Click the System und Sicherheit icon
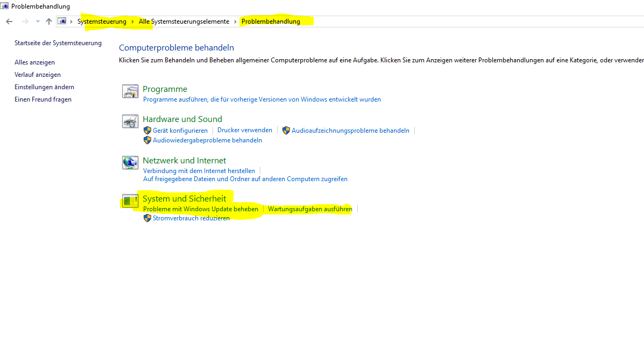The image size is (644, 359). point(130,200)
